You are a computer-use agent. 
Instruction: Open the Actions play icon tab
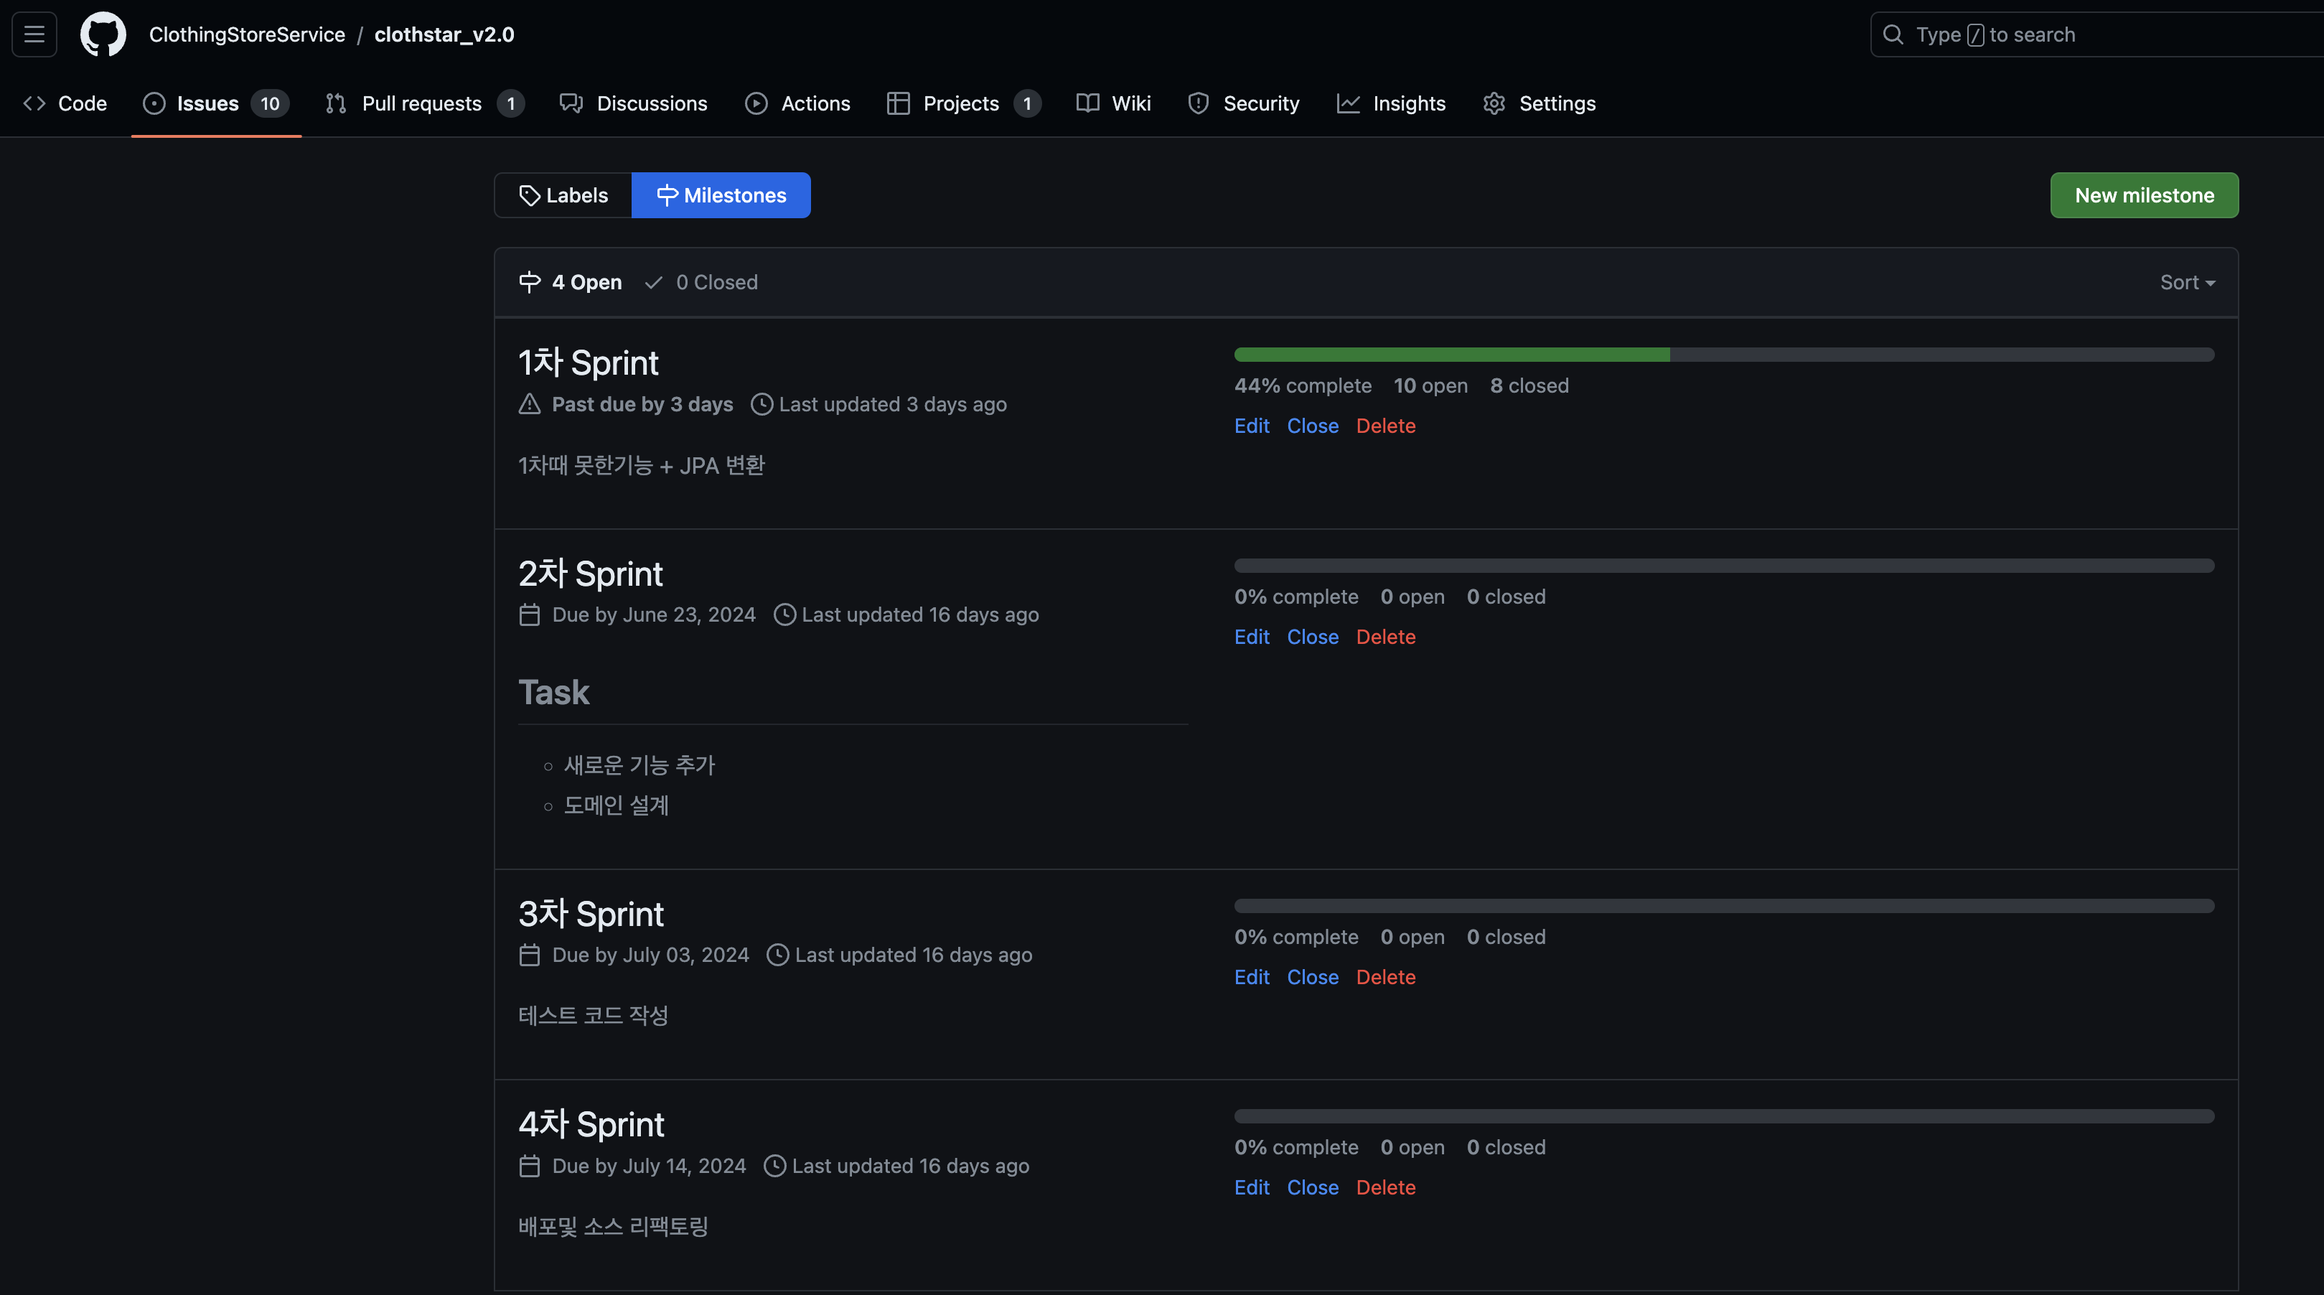tap(756, 104)
